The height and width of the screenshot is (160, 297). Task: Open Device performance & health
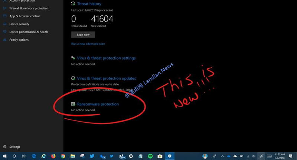[x=29, y=32]
